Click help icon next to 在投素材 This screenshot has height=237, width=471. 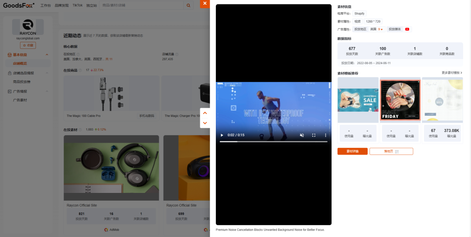pyautogui.click(x=80, y=130)
